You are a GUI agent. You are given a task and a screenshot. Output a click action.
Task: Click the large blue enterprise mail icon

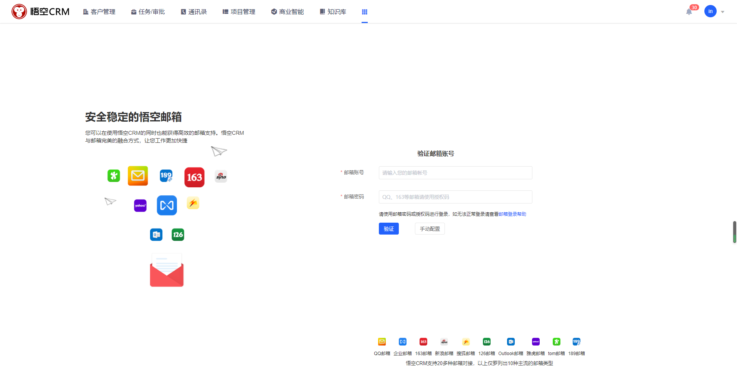click(167, 205)
